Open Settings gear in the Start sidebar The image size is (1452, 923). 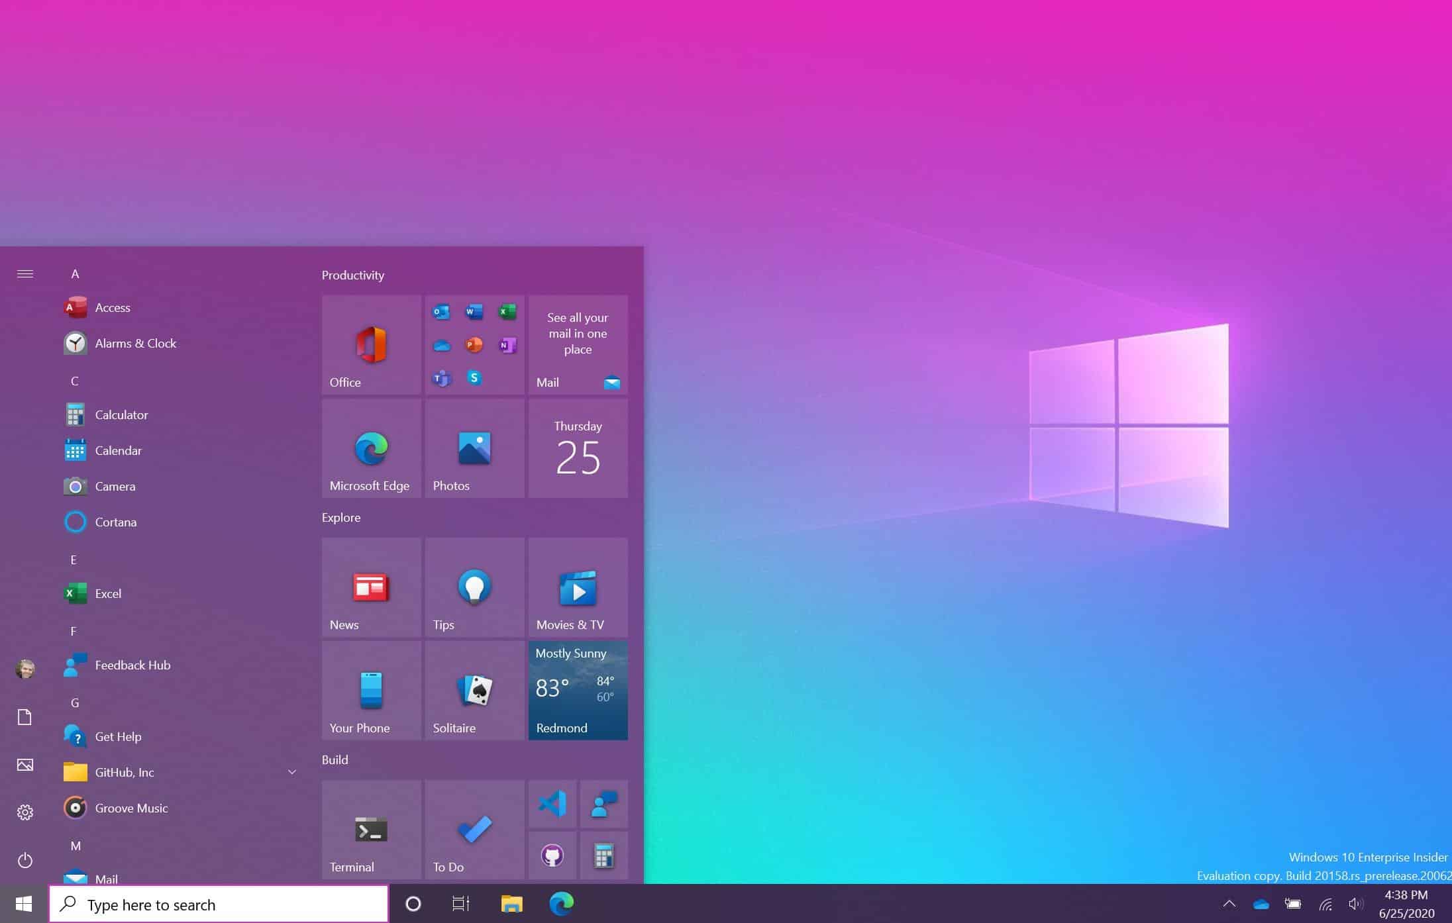click(25, 812)
